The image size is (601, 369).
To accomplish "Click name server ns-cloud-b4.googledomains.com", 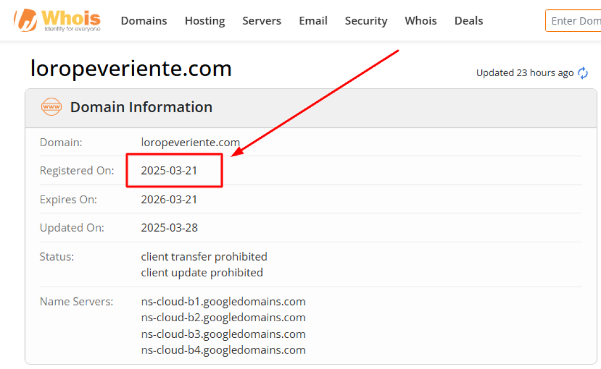I will pos(223,350).
